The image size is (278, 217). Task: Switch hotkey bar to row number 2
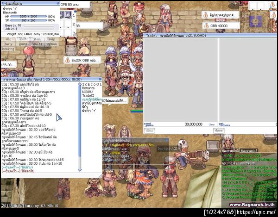pyautogui.click(x=74, y=24)
